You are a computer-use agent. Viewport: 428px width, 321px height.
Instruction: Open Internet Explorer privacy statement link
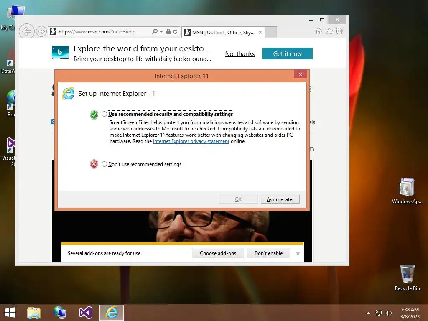click(191, 141)
